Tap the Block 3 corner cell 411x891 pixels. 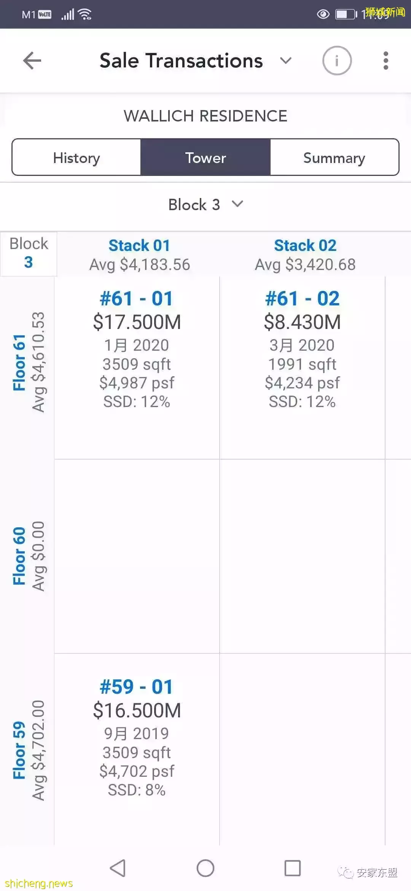click(x=29, y=253)
